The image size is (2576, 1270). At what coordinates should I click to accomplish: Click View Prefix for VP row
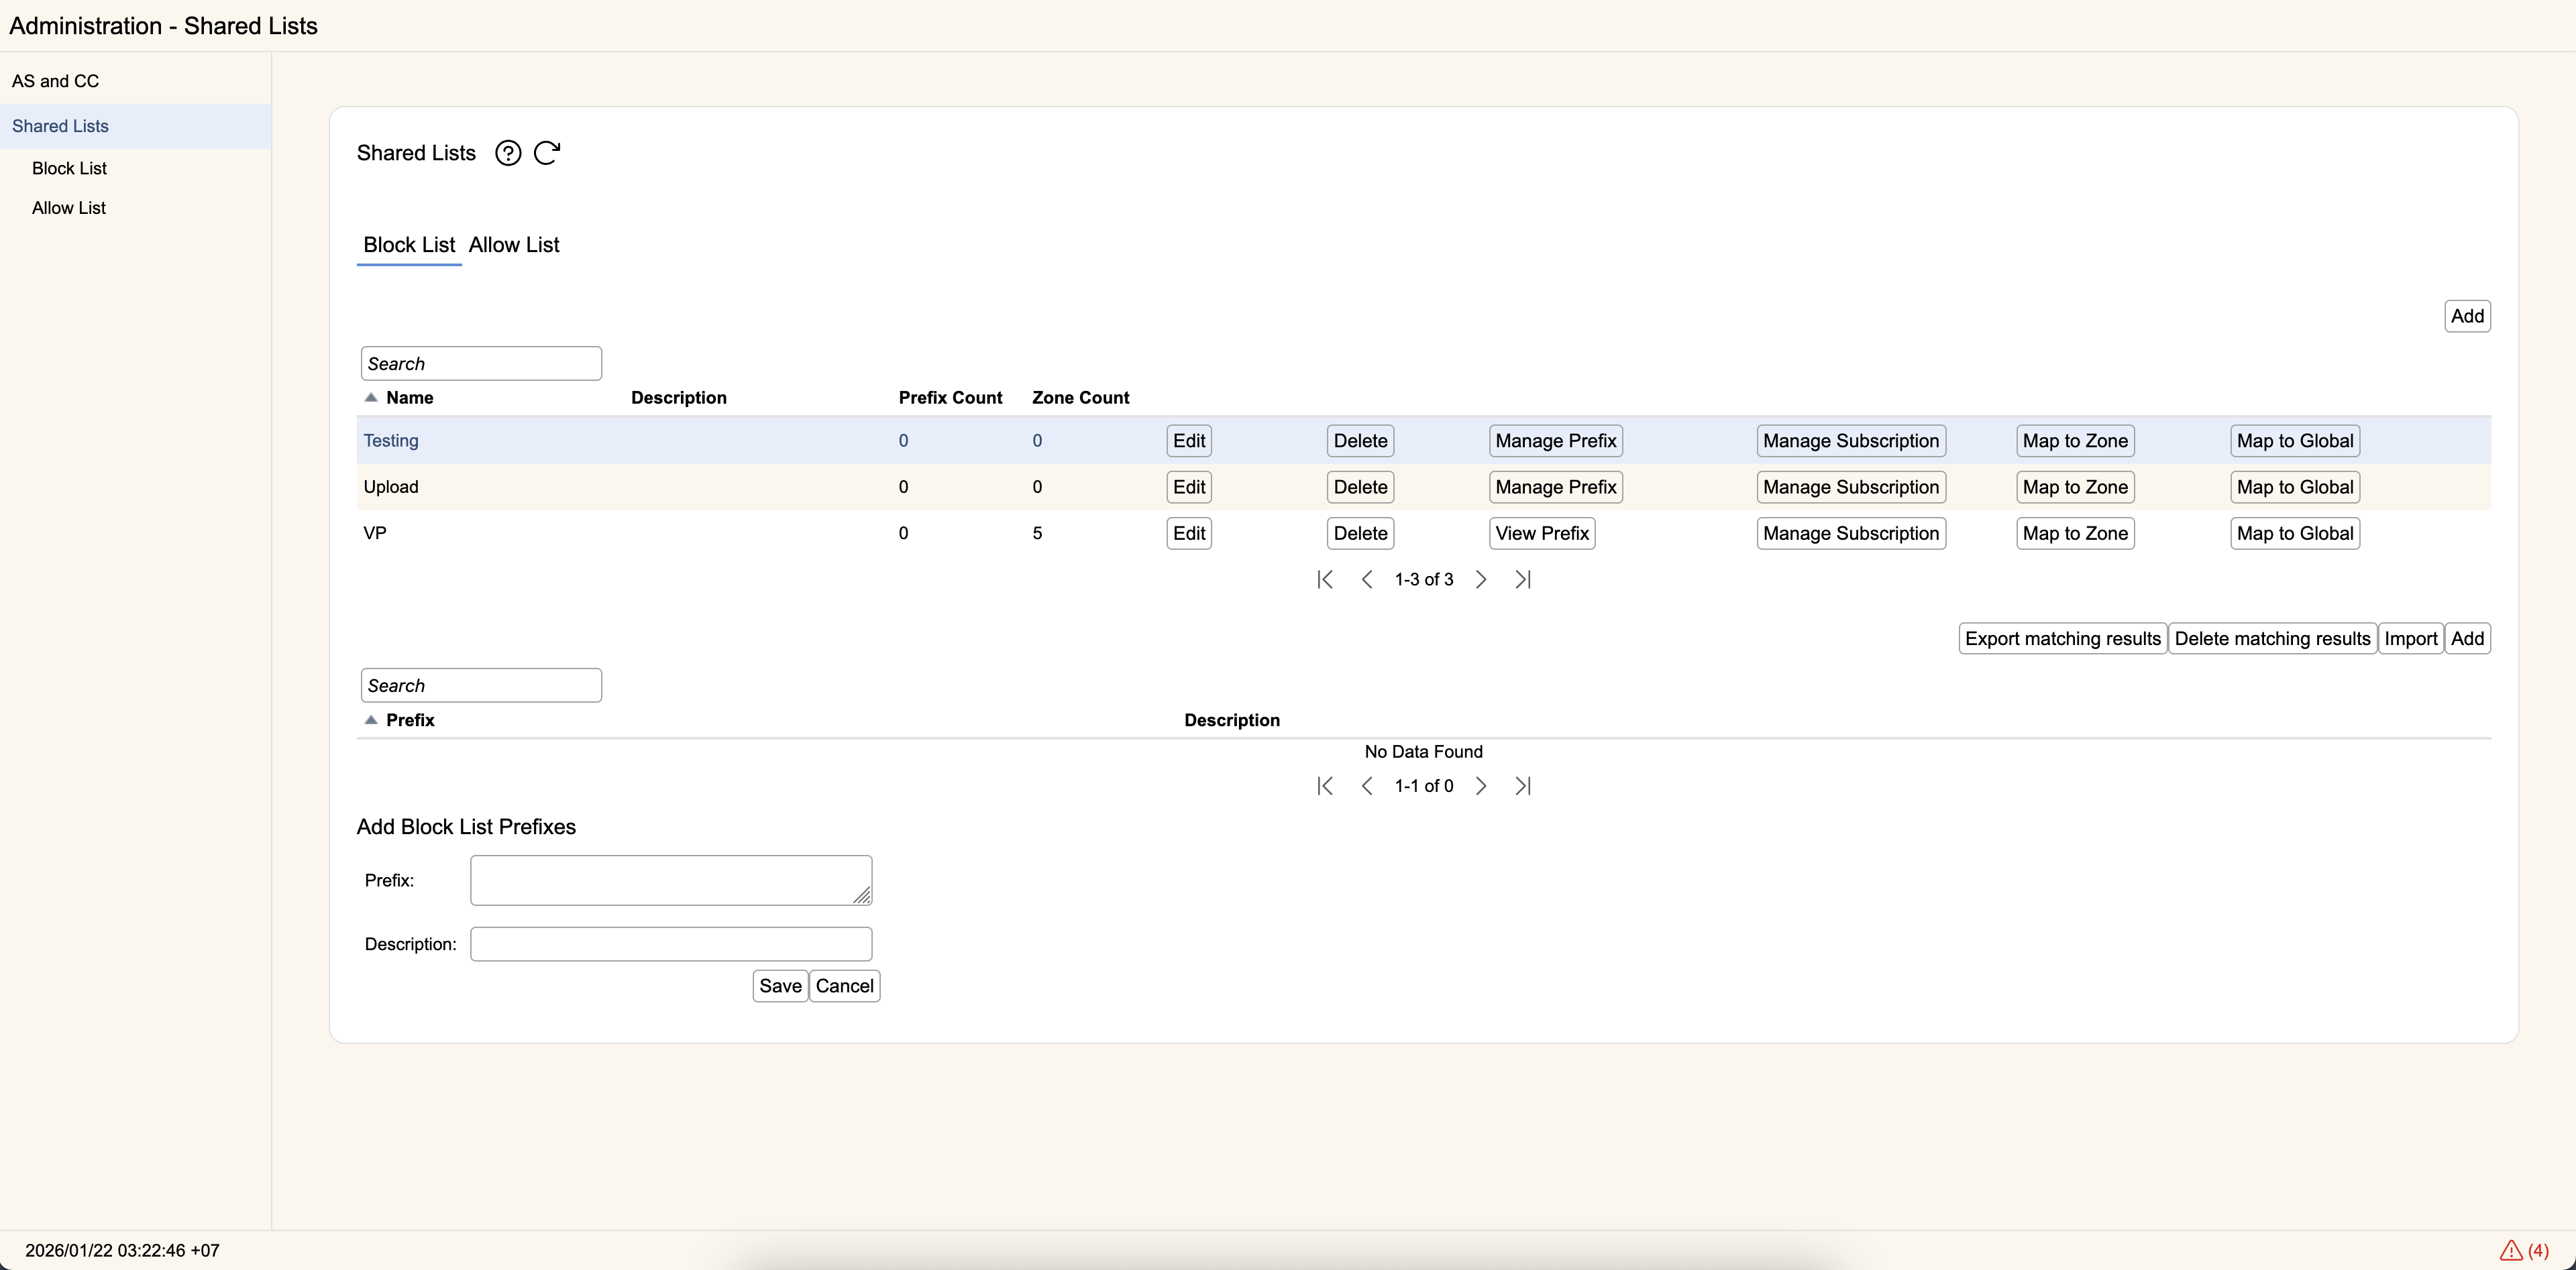[1542, 534]
